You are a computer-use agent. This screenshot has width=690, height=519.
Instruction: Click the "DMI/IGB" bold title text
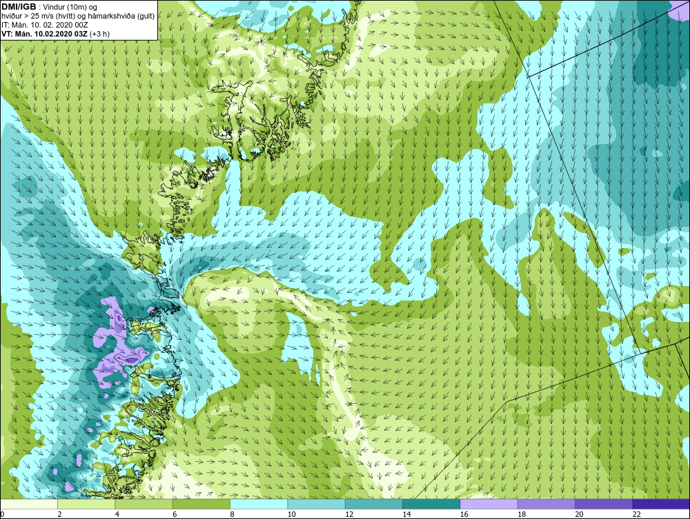pos(19,7)
